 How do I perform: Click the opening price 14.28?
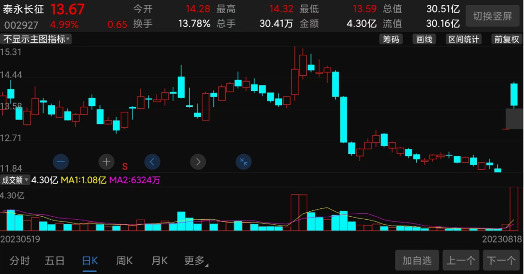[198, 9]
